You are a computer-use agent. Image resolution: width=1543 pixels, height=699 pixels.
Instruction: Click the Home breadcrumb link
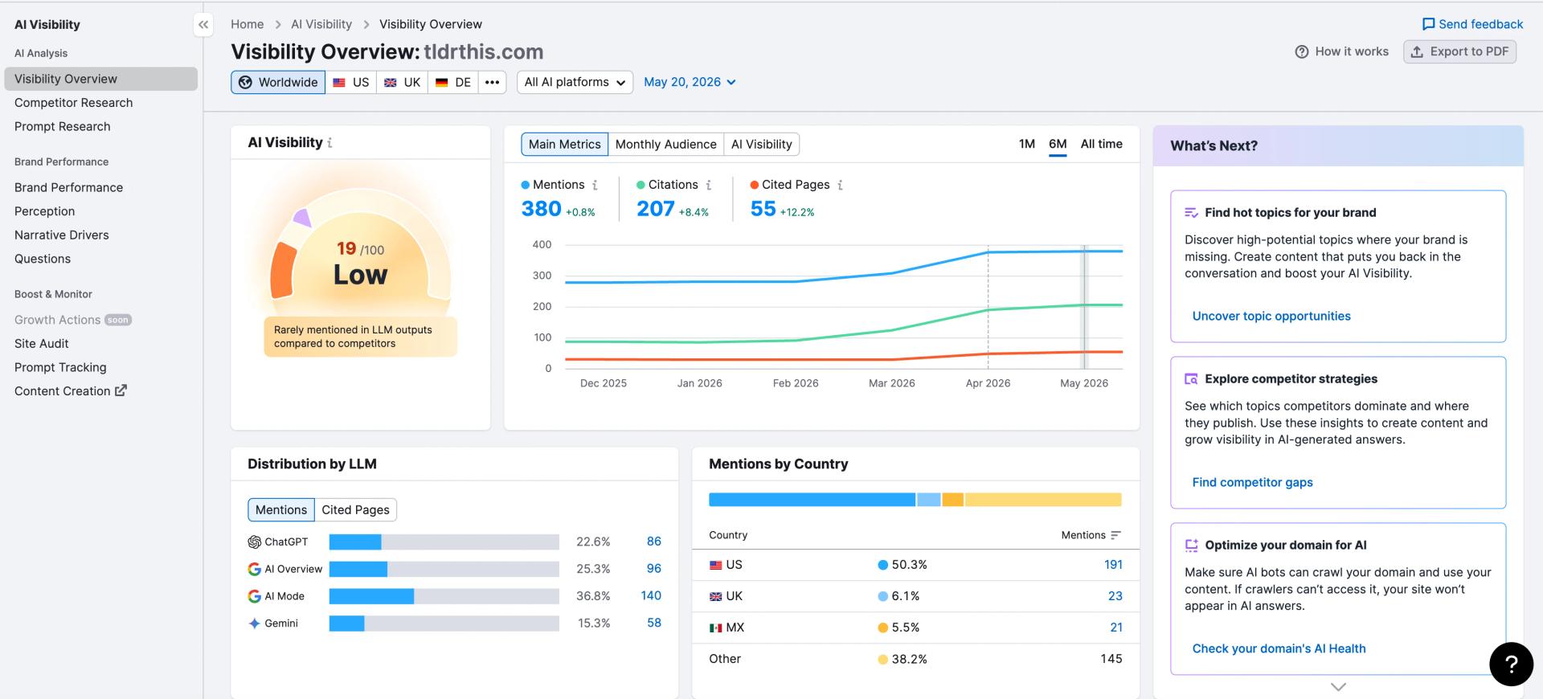click(x=248, y=25)
